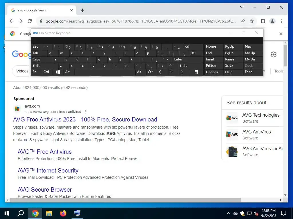Click the Enter key on keyboard
Screen dimensions: 293x219
(x=187, y=59)
